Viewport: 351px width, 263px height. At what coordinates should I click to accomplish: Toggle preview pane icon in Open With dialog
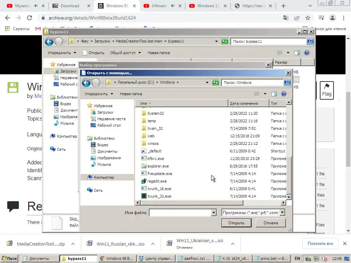[274, 94]
